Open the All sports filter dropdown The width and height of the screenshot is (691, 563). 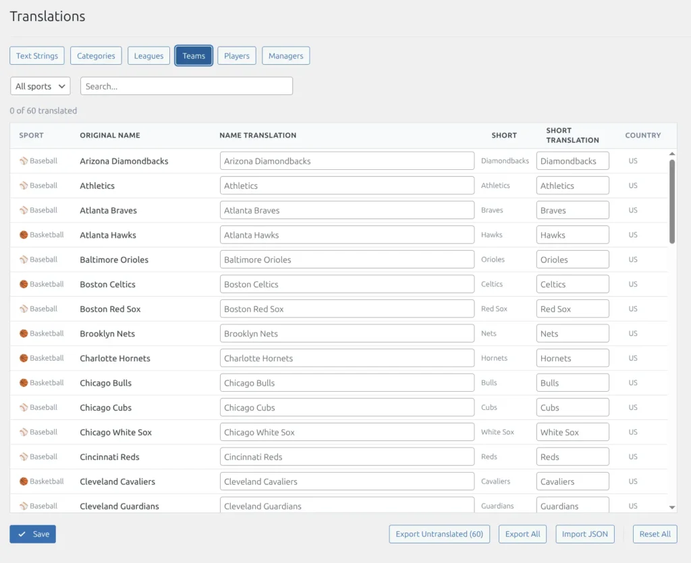pyautogui.click(x=40, y=86)
